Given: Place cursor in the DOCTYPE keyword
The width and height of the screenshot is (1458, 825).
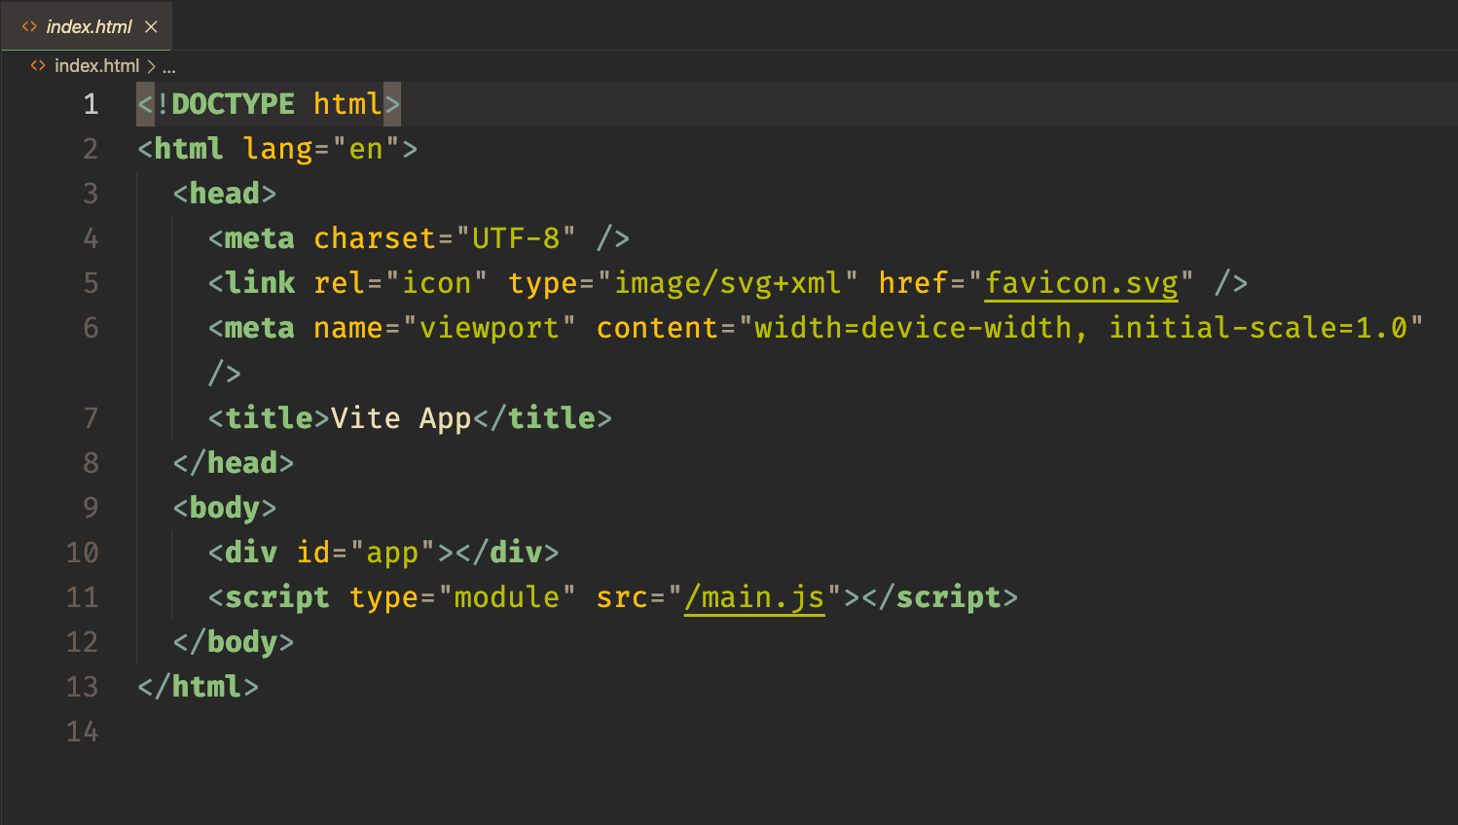Looking at the screenshot, I should pyautogui.click(x=233, y=104).
